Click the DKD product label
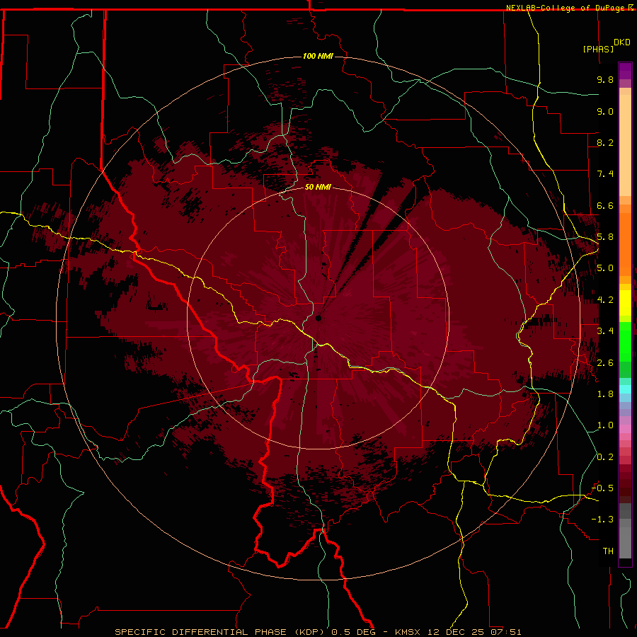The image size is (637, 637). [x=622, y=42]
